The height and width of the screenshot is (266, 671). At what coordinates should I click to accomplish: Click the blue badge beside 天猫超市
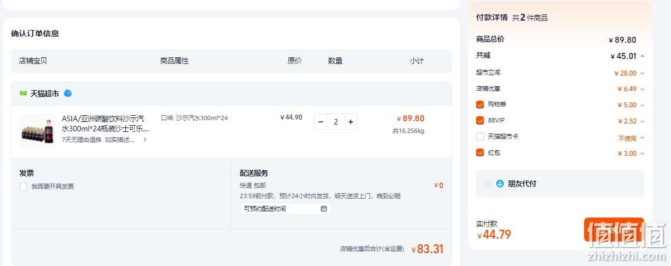point(68,93)
